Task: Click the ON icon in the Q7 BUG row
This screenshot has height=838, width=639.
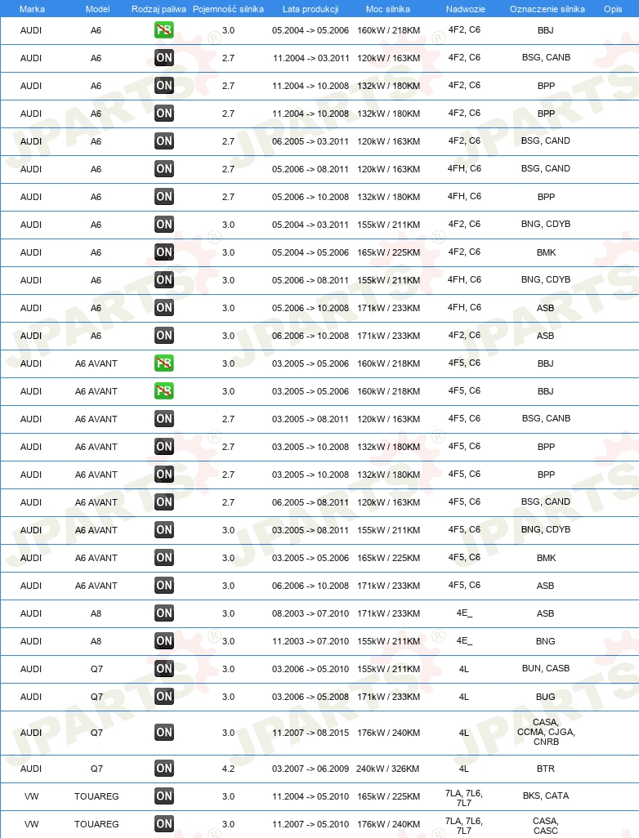Action: pyautogui.click(x=163, y=697)
